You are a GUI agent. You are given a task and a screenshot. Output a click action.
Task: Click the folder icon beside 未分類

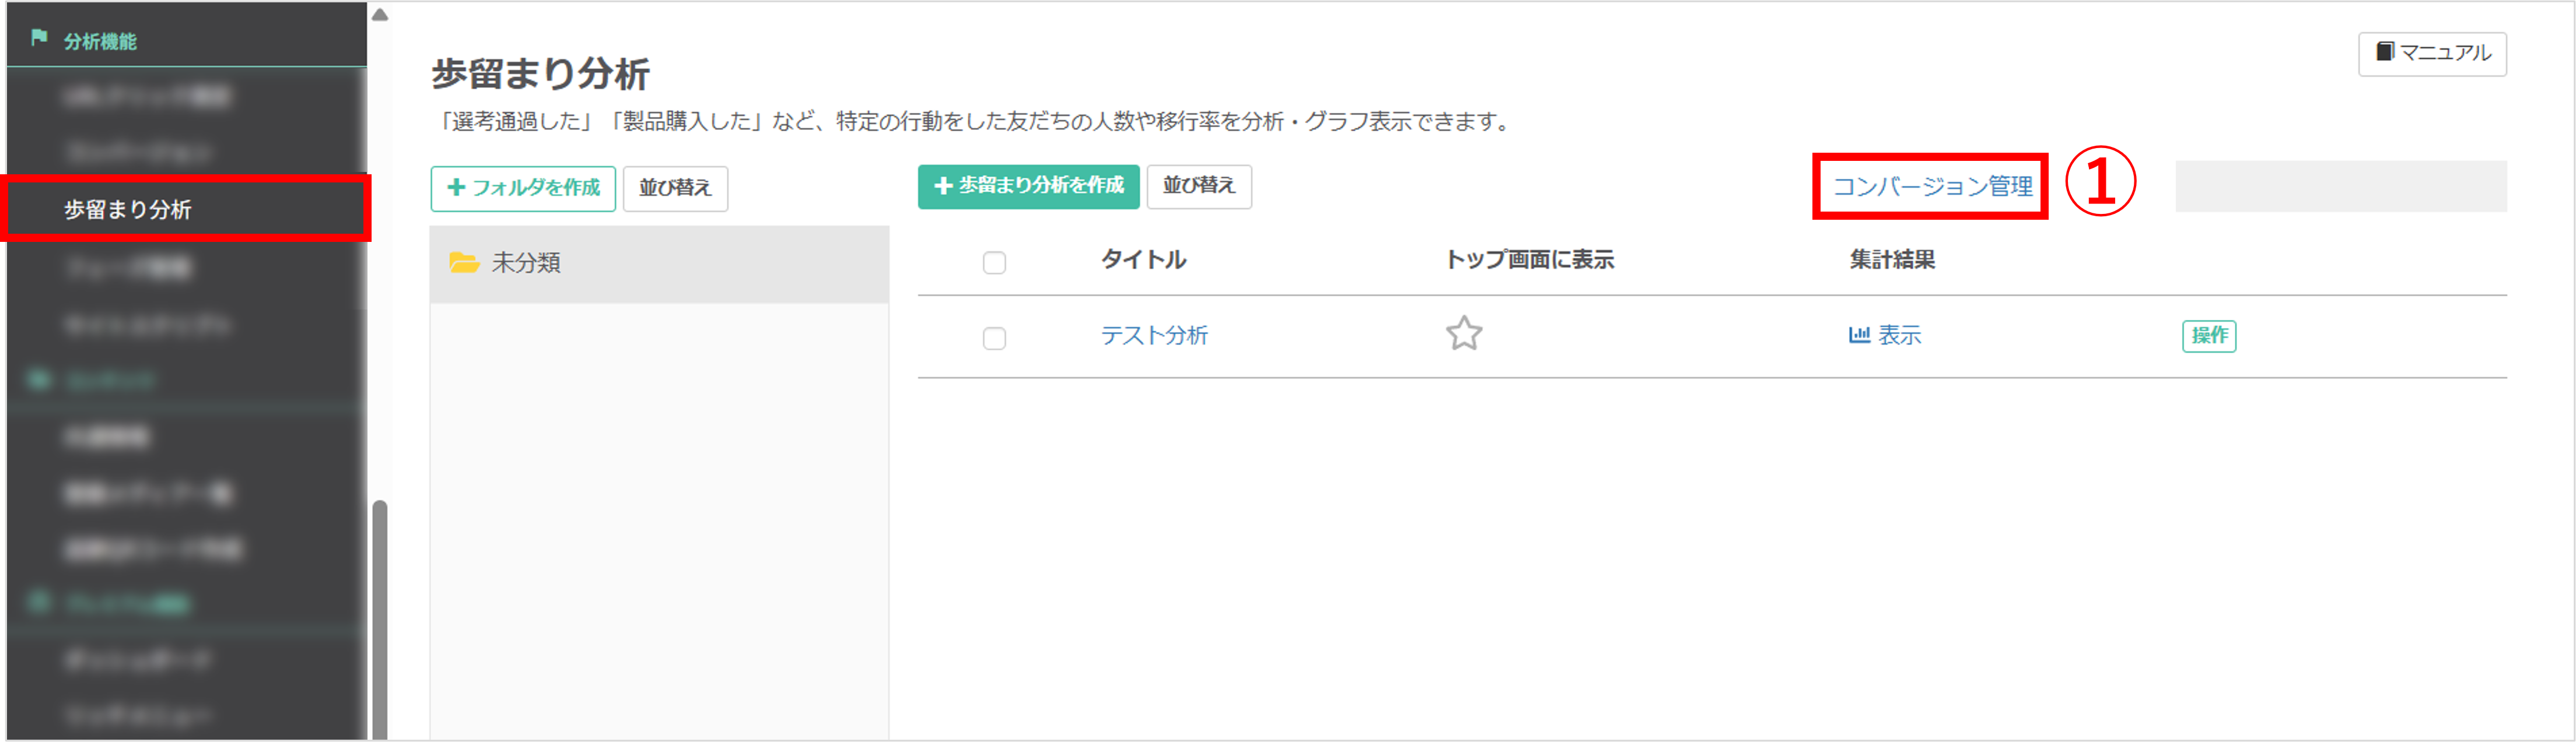[x=466, y=263]
